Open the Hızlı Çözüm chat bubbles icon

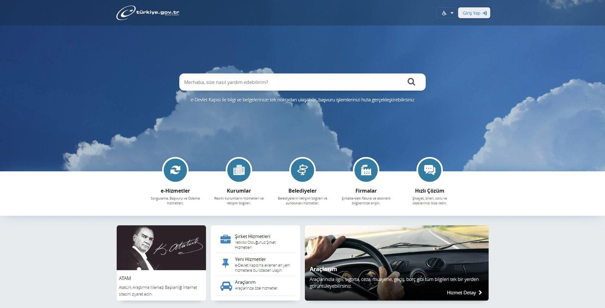tap(429, 170)
